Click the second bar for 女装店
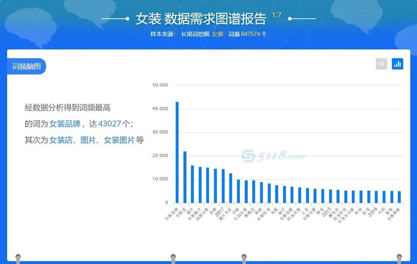417x264 pixels. pos(185,177)
